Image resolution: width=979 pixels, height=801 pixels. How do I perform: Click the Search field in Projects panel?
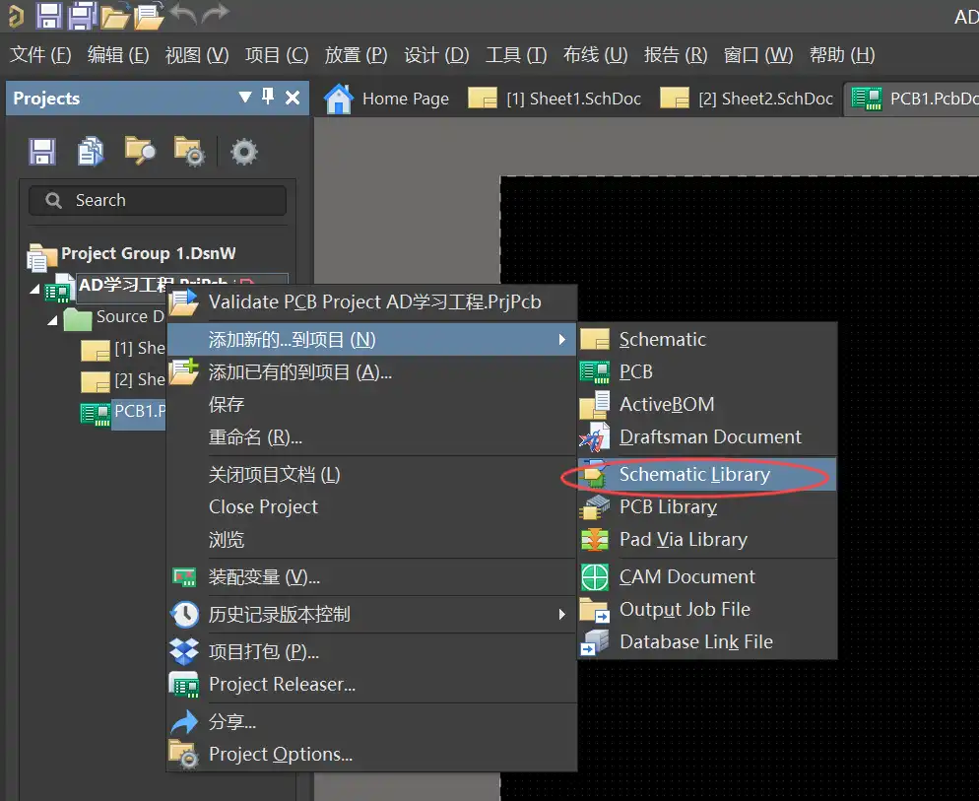click(158, 200)
